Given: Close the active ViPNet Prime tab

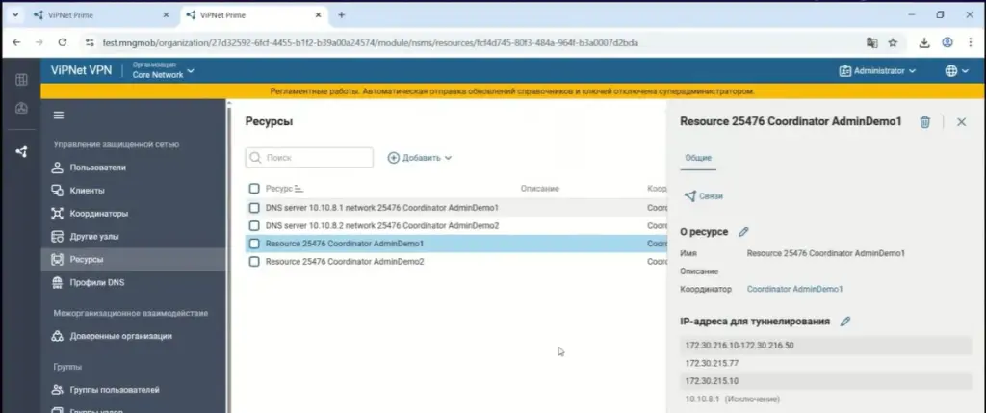Looking at the screenshot, I should point(318,15).
